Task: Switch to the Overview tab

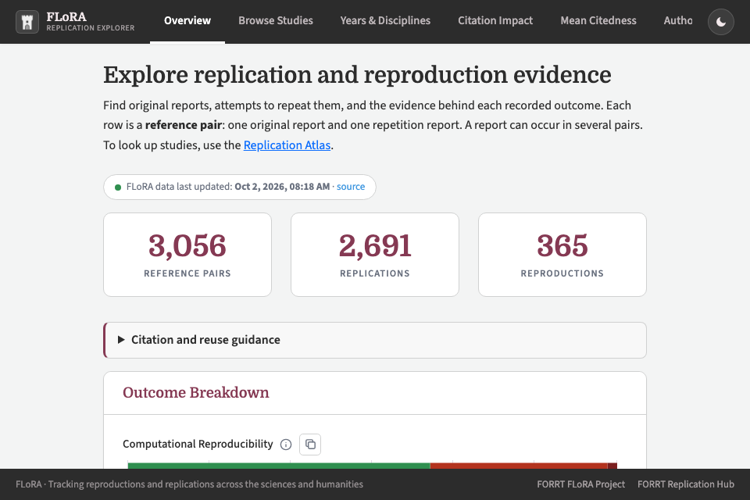Action: (x=187, y=21)
